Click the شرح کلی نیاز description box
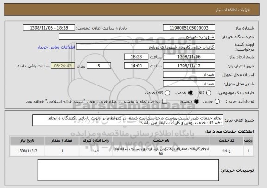Screen dimensions: 267x188 pyautogui.click(x=128, y=120)
